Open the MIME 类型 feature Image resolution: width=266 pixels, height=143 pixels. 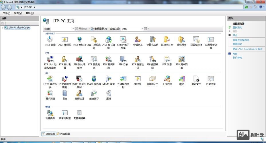coord(109,81)
